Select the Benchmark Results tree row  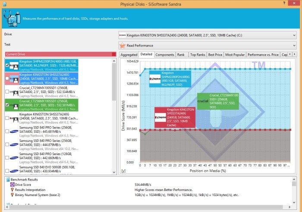pos(24,180)
